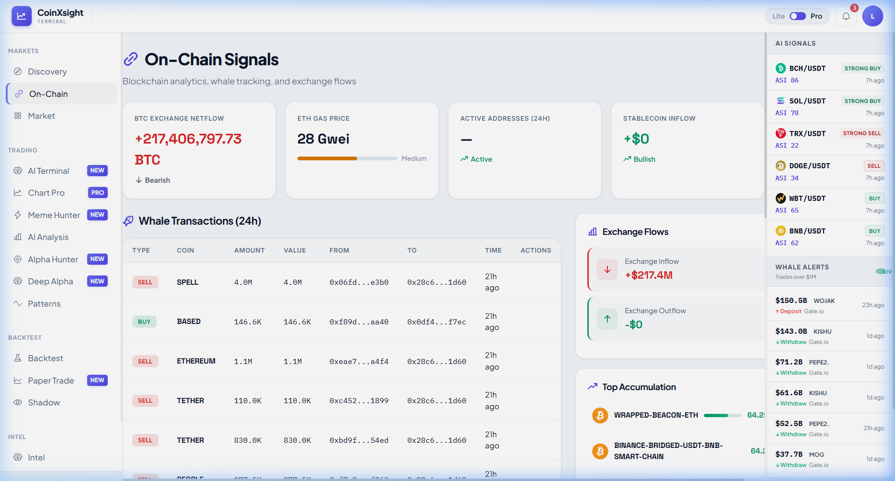This screenshot has width=895, height=481.
Task: Click the WRAPPED-BEACON-ETH accumulation progress bar
Action: 723,415
